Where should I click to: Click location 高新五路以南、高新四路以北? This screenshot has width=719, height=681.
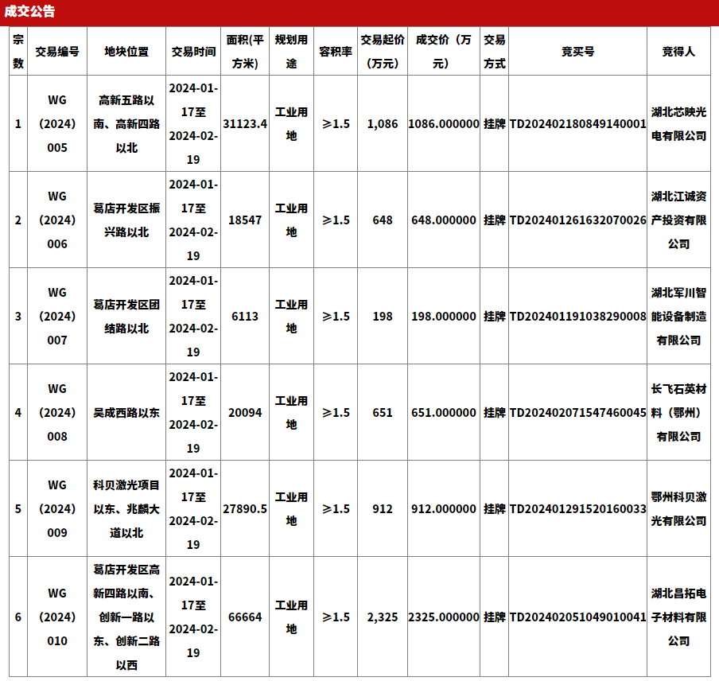click(x=126, y=124)
